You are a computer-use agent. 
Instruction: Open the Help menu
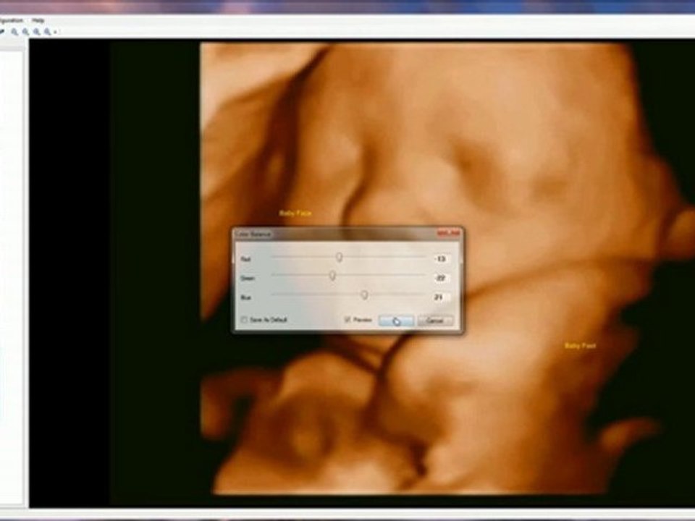click(38, 20)
